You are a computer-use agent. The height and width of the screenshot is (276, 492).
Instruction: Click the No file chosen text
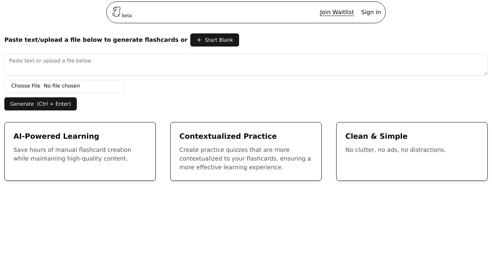click(x=62, y=86)
